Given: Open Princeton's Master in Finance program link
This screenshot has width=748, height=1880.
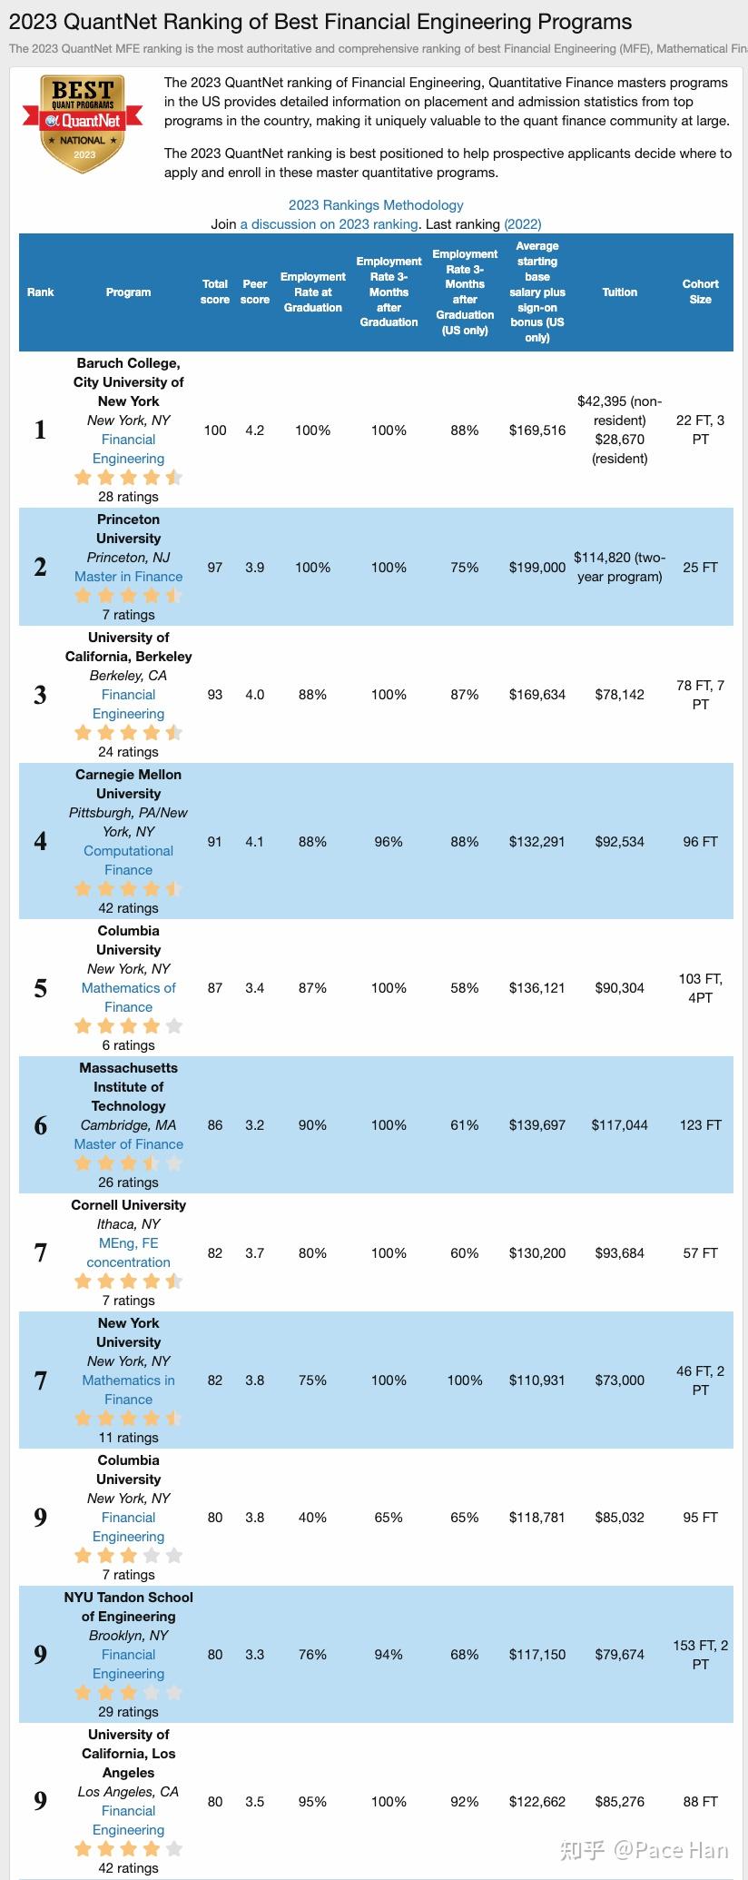Looking at the screenshot, I should pos(128,577).
